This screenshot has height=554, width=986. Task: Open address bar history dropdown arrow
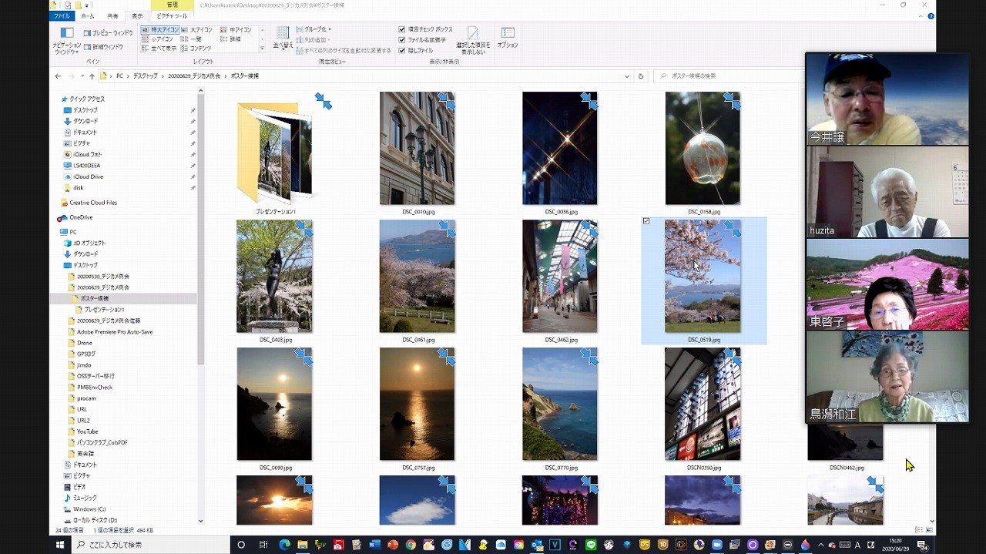(x=627, y=76)
